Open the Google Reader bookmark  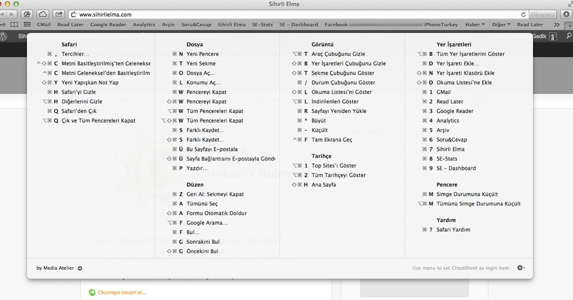click(108, 25)
